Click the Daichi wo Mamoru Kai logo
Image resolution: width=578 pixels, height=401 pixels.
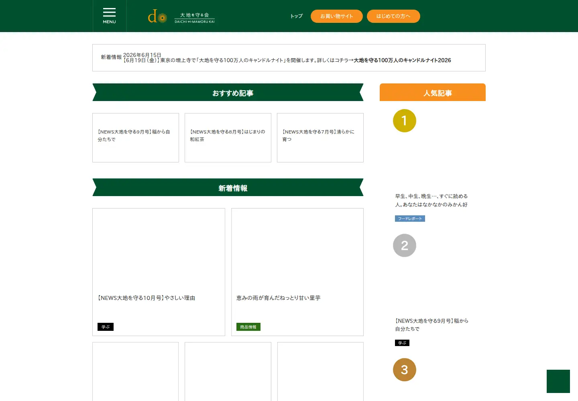pyautogui.click(x=181, y=17)
